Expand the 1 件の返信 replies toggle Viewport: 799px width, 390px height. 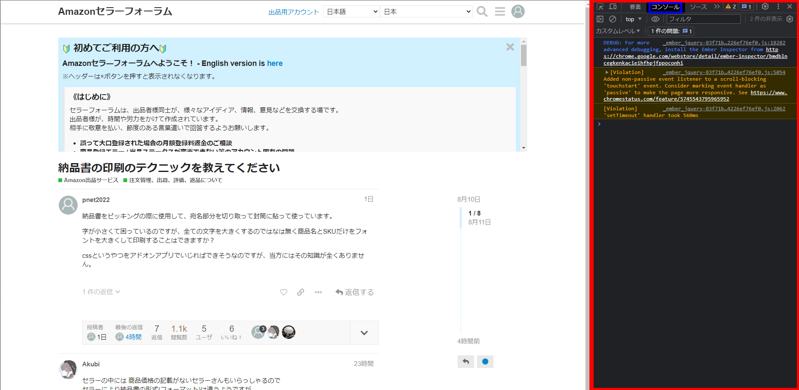101,292
